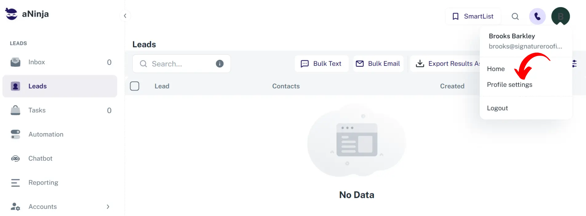Open the Reporting section

[x=43, y=182]
